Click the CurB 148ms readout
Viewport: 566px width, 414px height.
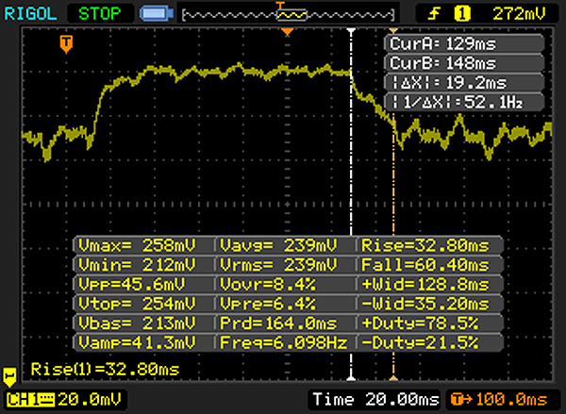(464, 63)
